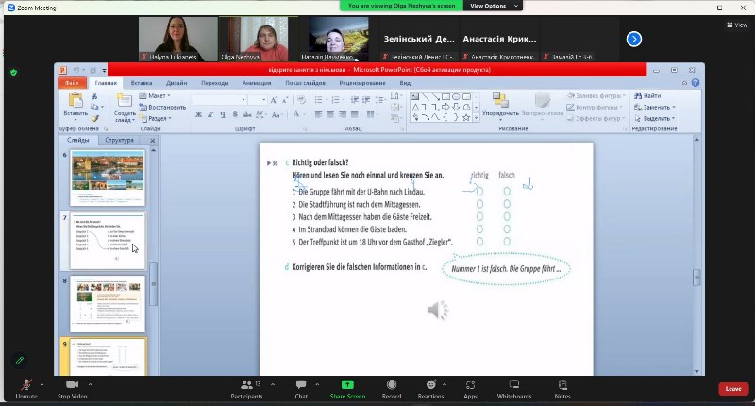Open the Zoom Chat panel

pyautogui.click(x=301, y=386)
